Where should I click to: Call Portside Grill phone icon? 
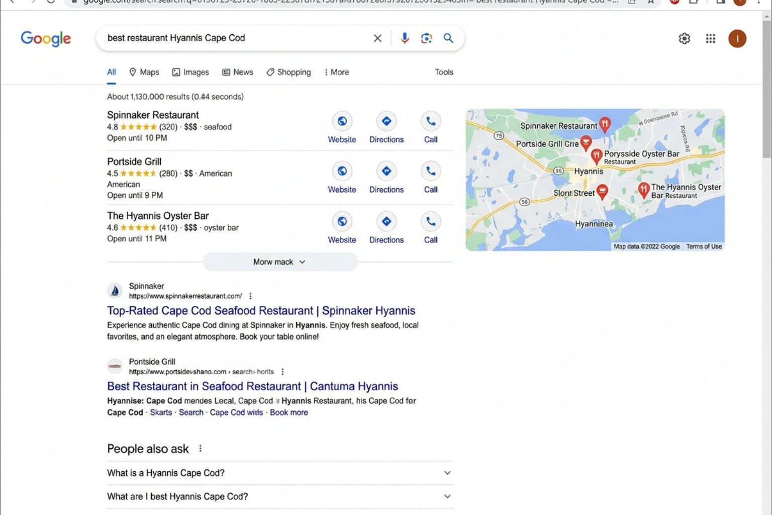431,171
